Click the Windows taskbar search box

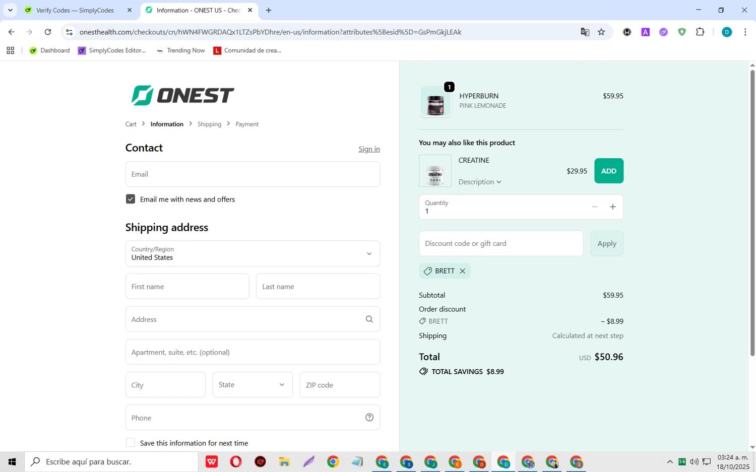[111, 461]
